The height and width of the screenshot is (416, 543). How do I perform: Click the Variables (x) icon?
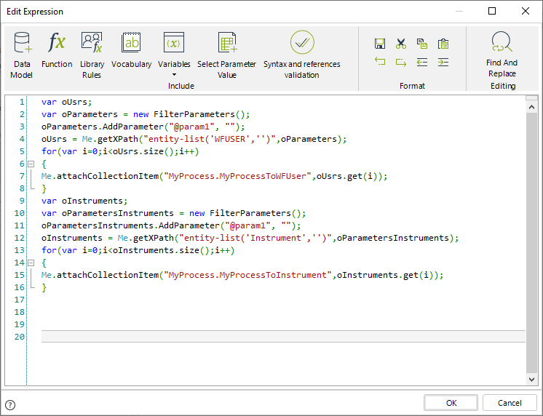click(174, 43)
